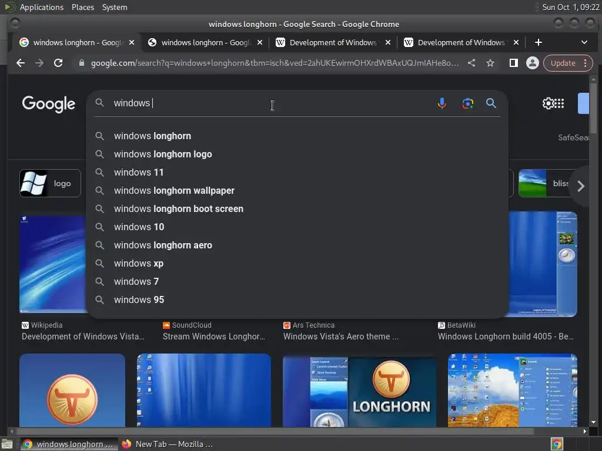Pick suggestion 'windows longhorn wallpaper'
Viewport: 602px width, 451px height.
[297, 191]
